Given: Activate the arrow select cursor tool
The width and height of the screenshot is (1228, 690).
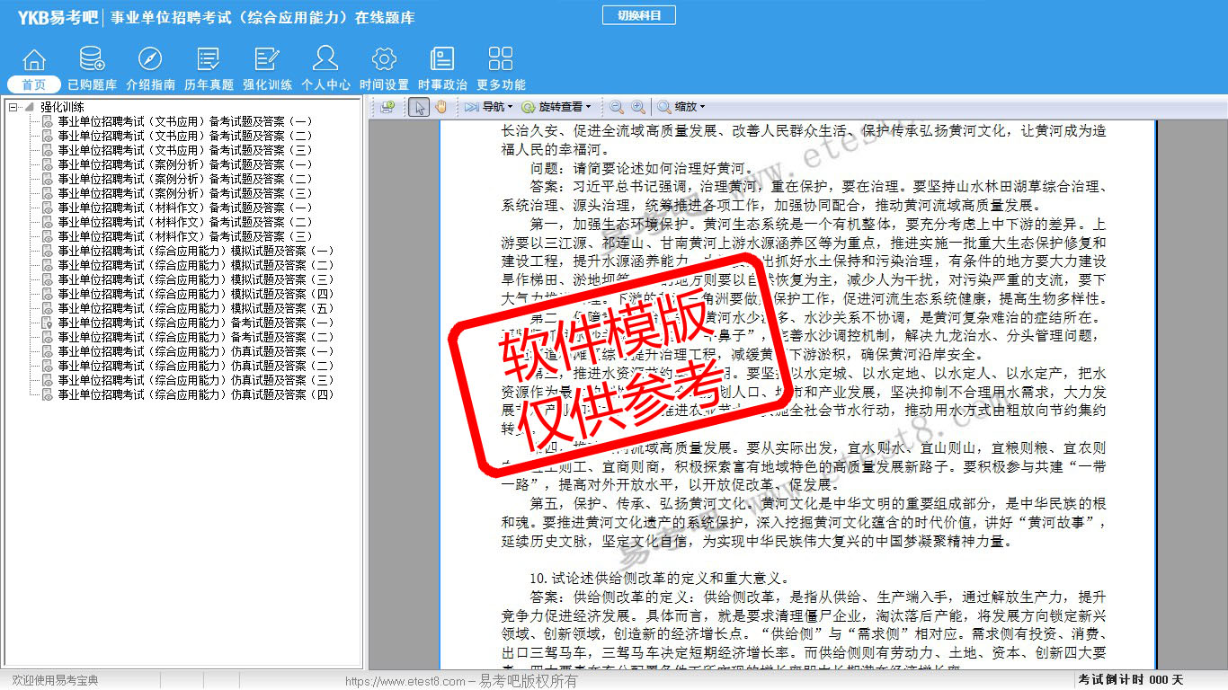Looking at the screenshot, I should (418, 107).
